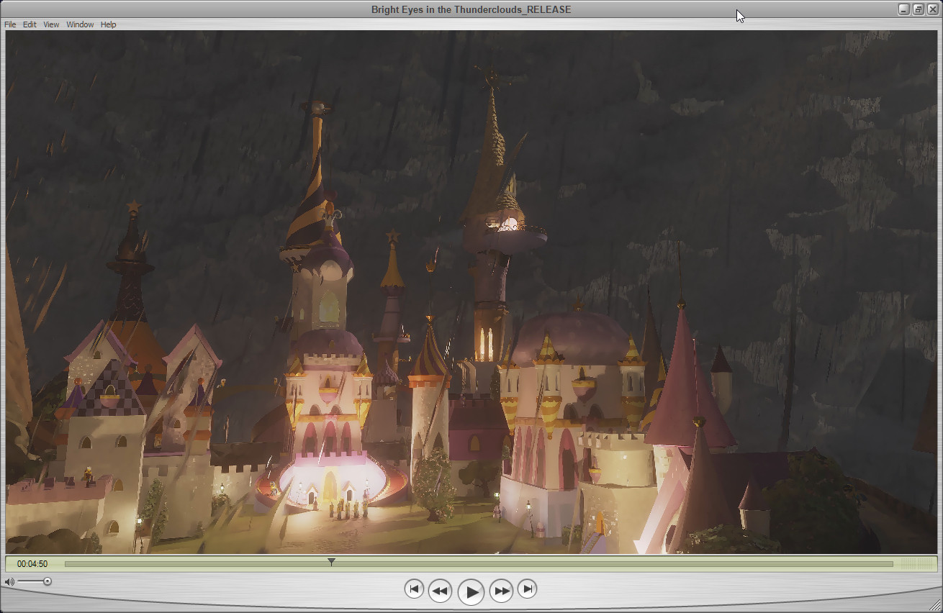Open the Window menu
943x613 pixels.
coord(80,24)
